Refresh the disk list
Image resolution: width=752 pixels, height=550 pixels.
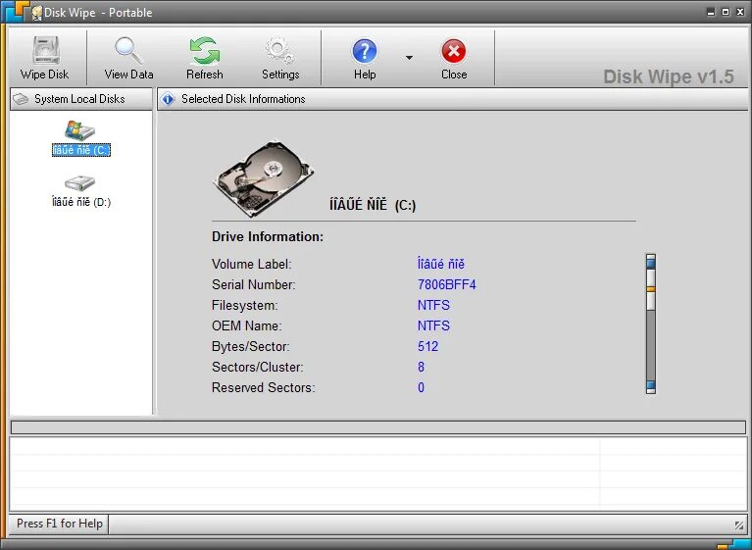[205, 50]
